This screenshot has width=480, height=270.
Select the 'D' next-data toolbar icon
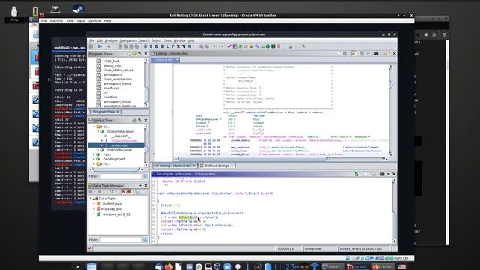pyautogui.click(x=157, y=46)
